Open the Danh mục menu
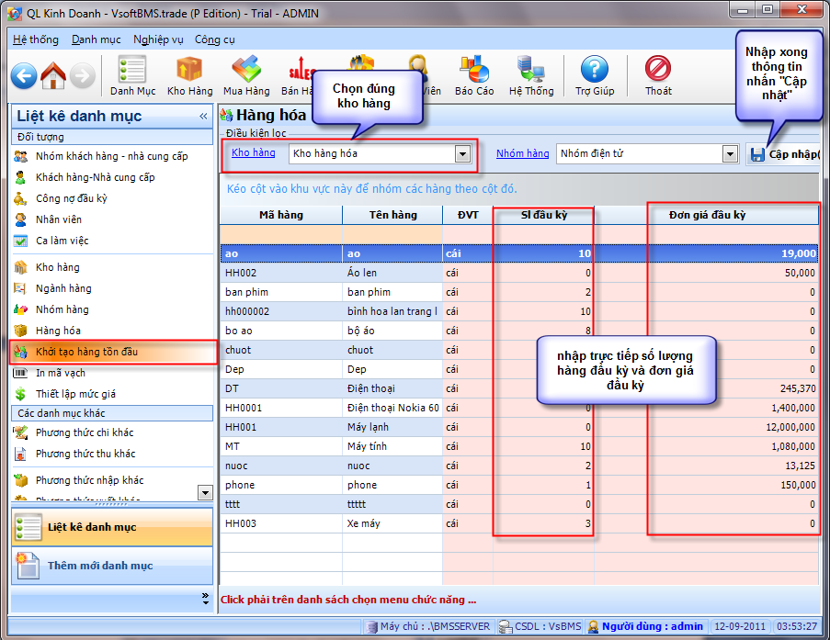Viewport: 830px width, 640px height. tap(97, 39)
